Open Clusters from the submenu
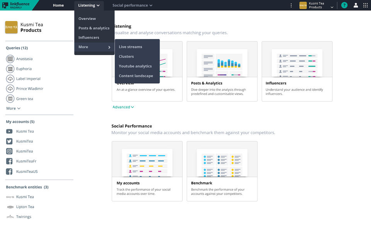 tap(126, 56)
